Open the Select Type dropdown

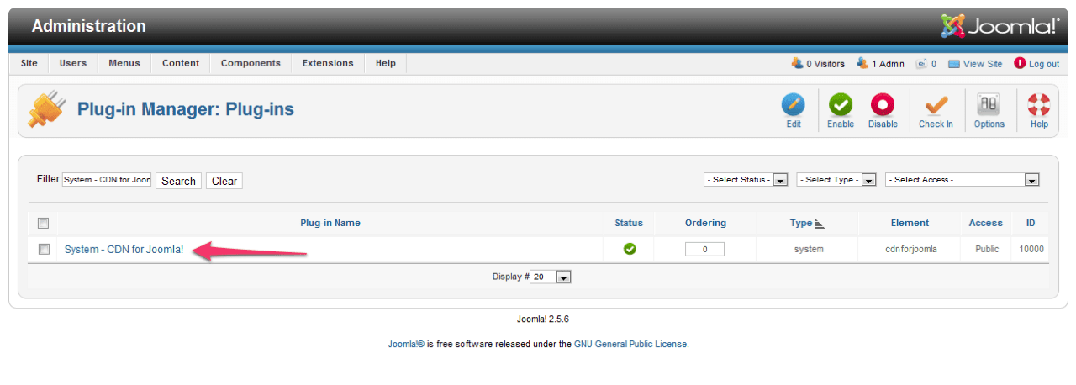click(836, 180)
